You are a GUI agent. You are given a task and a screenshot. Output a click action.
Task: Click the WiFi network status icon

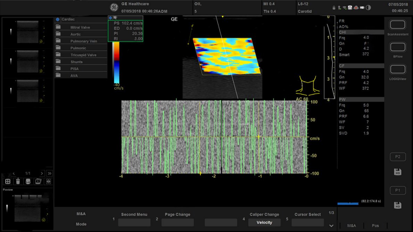coord(345,8)
